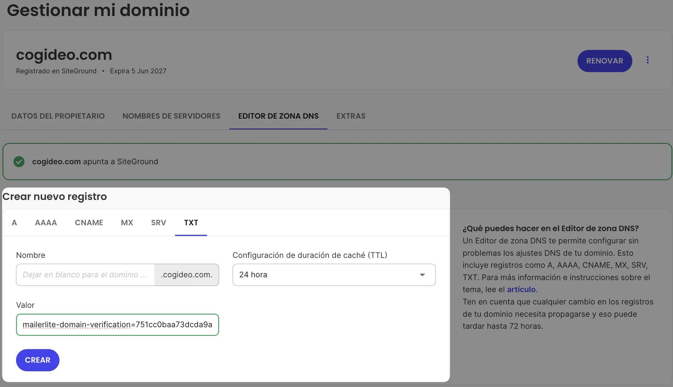Click the 'Configuración de duración de caché (TTL)' label
Image resolution: width=673 pixels, height=387 pixels.
tap(310, 255)
